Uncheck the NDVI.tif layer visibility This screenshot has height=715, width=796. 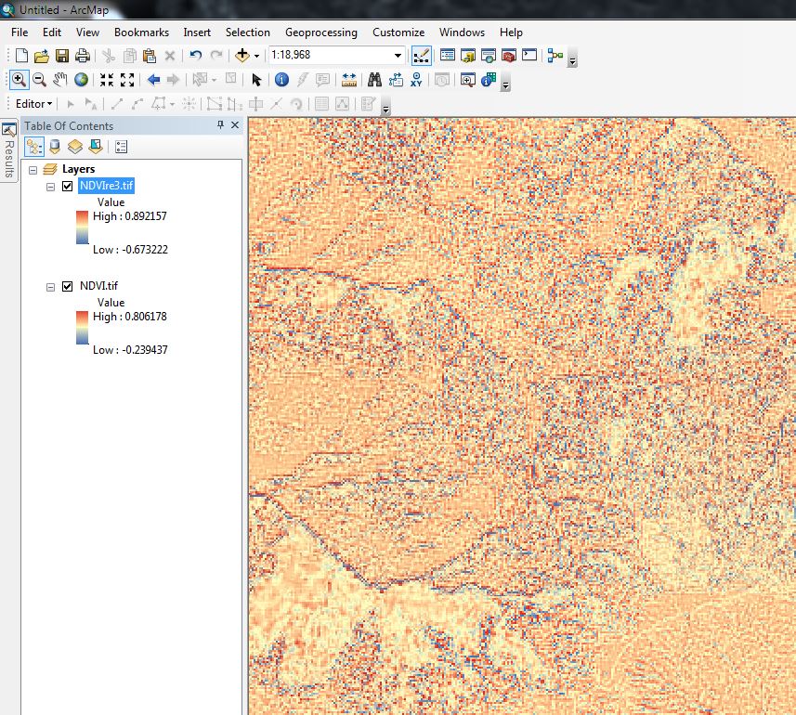(x=67, y=287)
